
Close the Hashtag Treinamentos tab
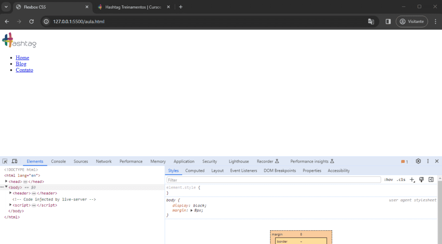click(168, 7)
